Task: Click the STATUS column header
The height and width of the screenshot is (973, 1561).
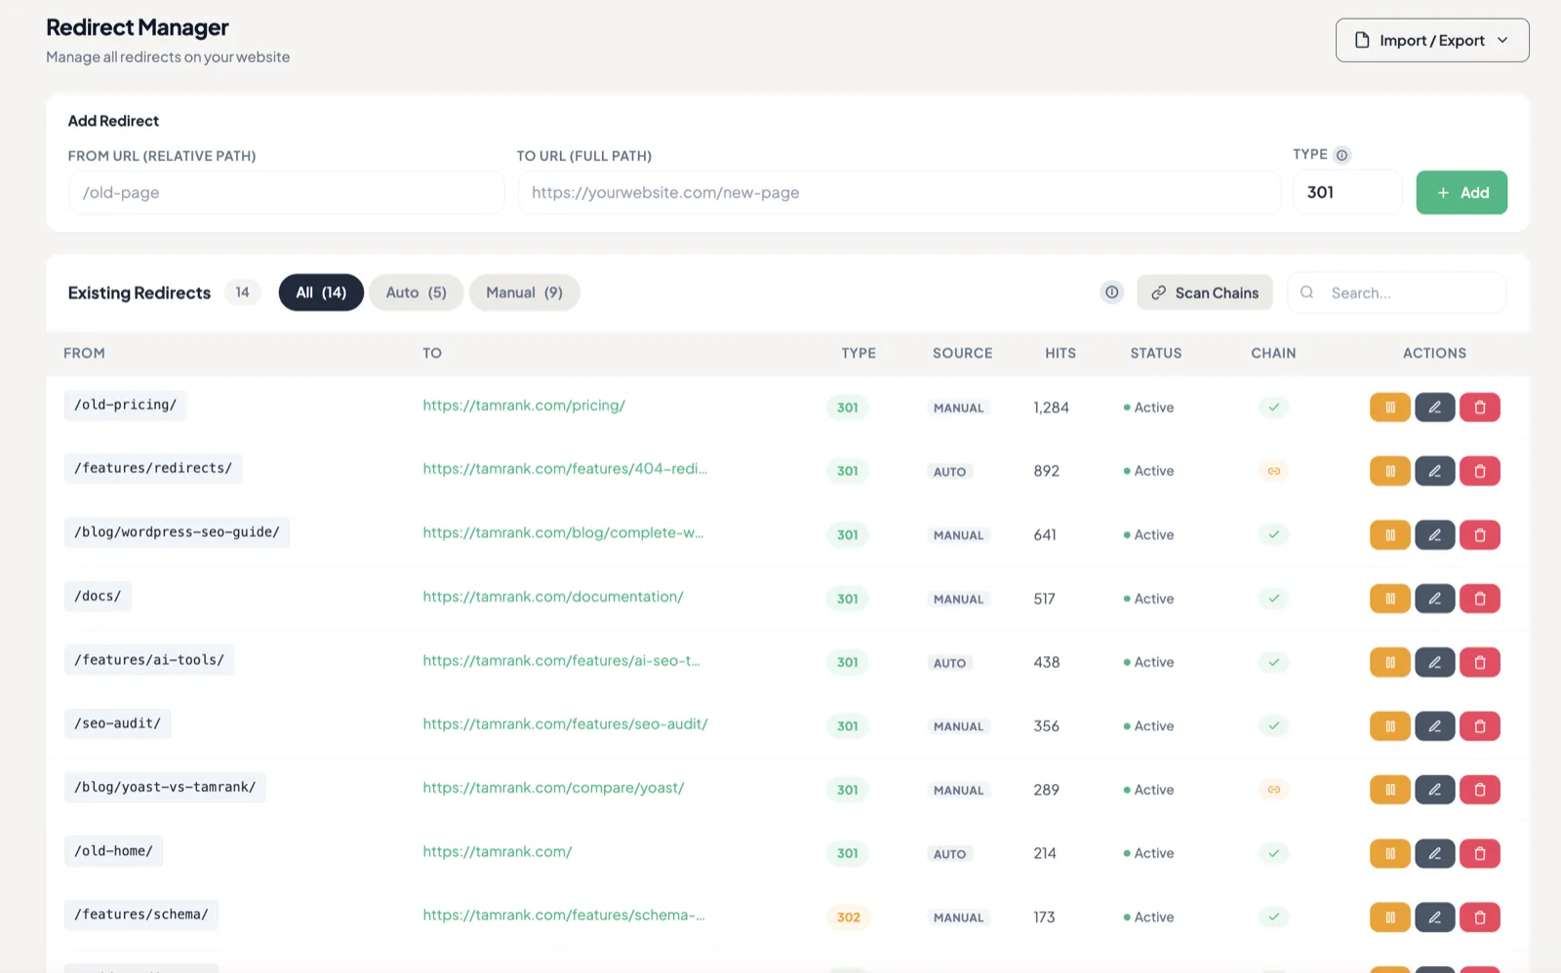Action: pyautogui.click(x=1155, y=353)
